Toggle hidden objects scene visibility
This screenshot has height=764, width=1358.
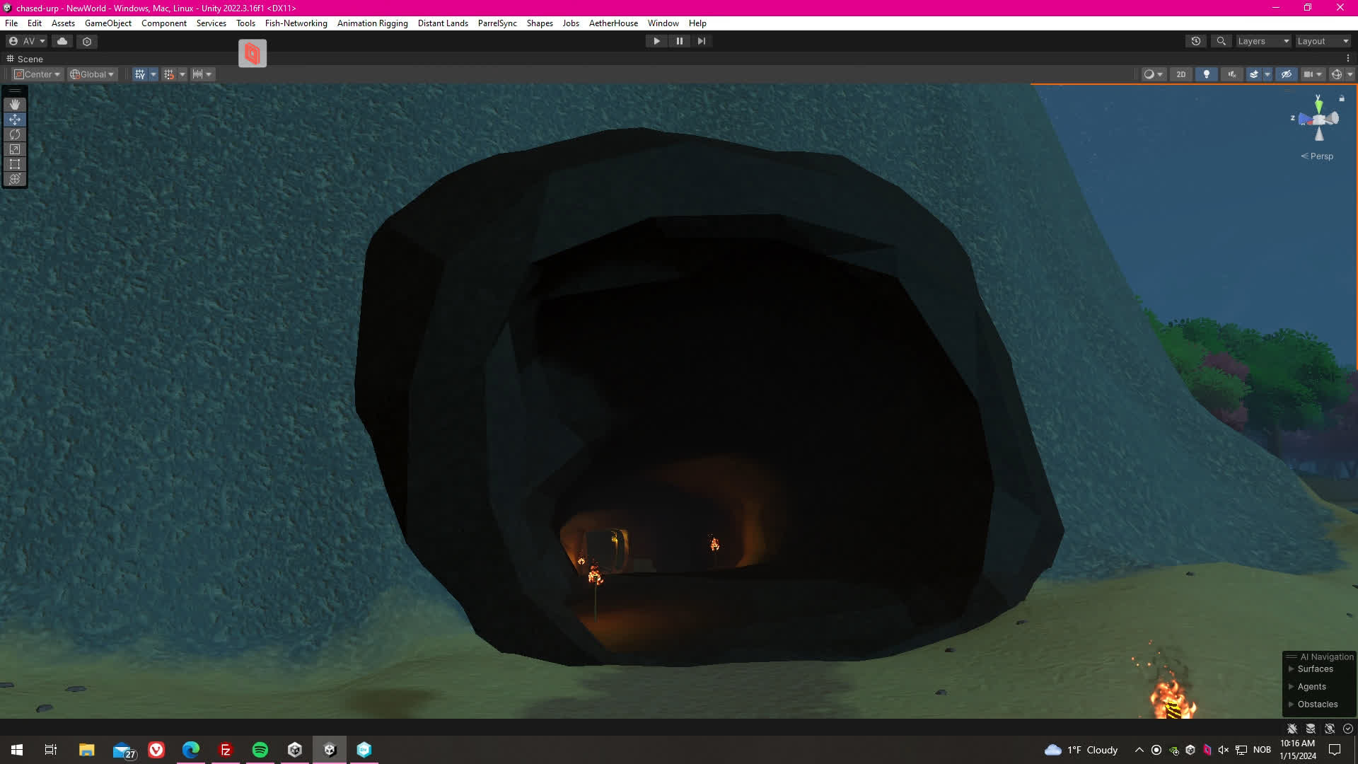coord(1287,74)
